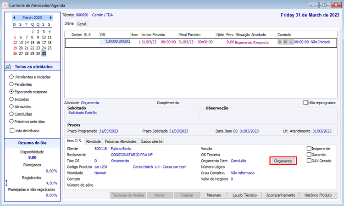Click the play control button in activity row
The height and width of the screenshot is (206, 344).
(280, 42)
